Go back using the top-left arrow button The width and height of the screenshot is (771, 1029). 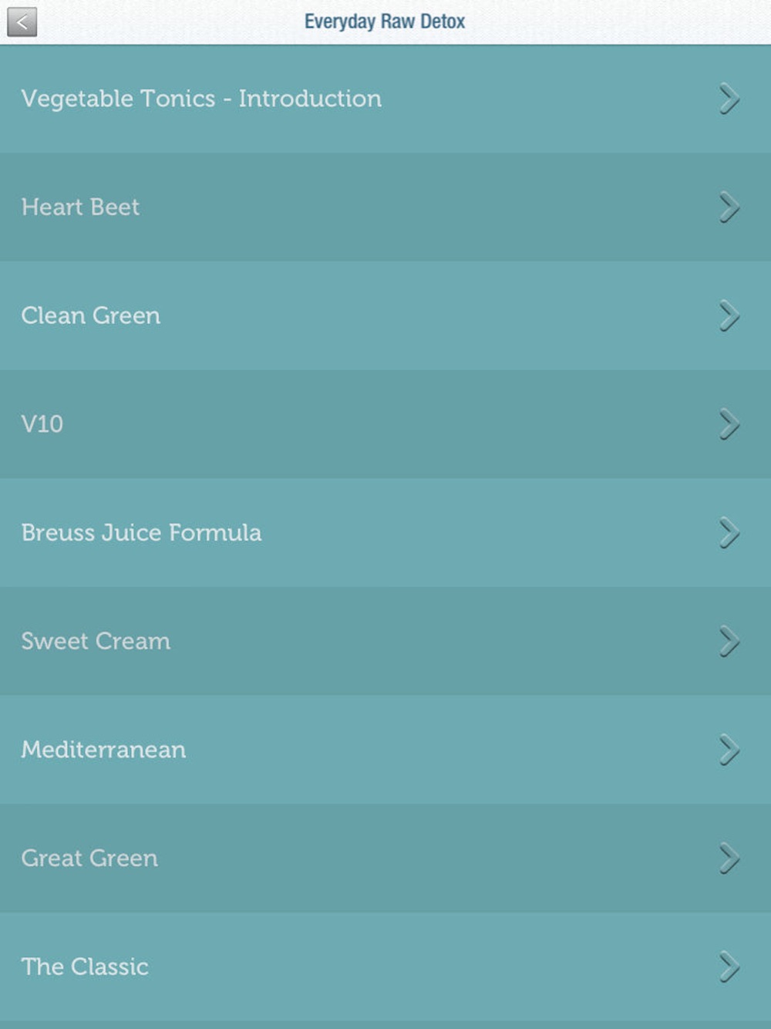(22, 22)
